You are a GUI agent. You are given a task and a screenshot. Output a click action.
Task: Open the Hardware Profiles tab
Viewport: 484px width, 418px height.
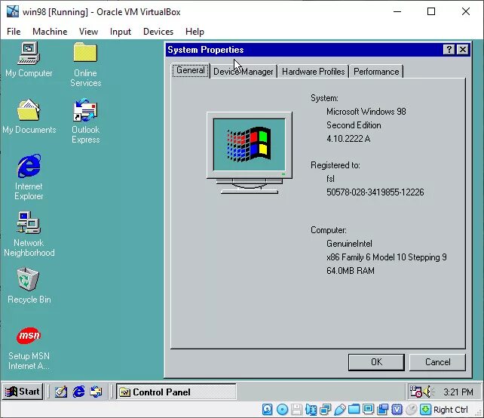pos(314,72)
